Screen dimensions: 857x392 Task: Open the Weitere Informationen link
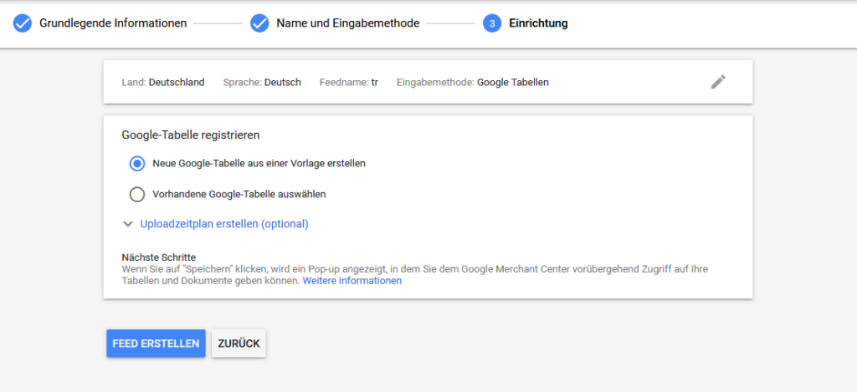click(x=352, y=281)
